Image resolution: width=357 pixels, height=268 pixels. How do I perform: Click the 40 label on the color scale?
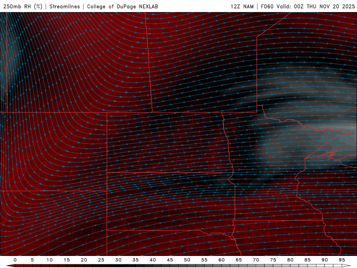[x=153, y=260]
